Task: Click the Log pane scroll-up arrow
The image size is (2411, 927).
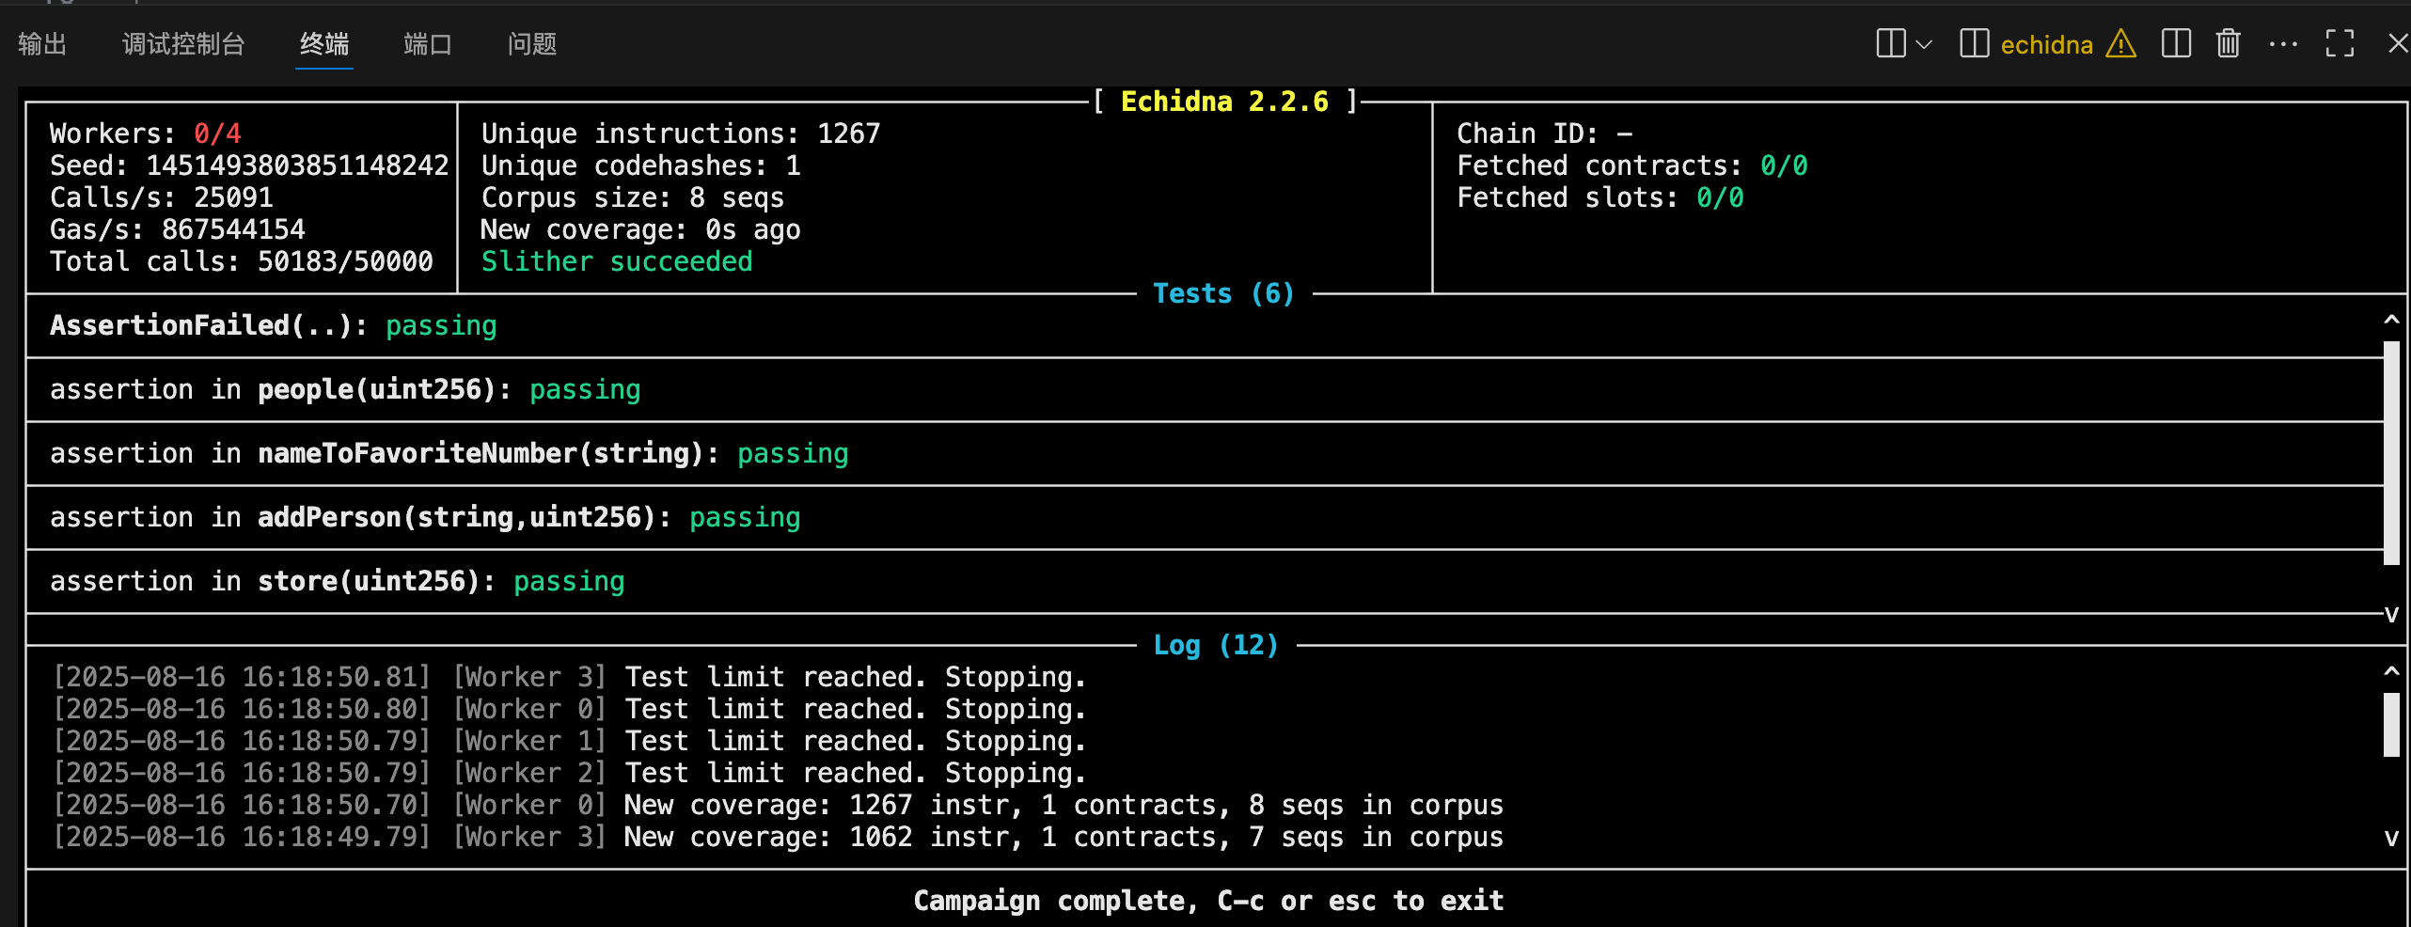Action: (2391, 671)
